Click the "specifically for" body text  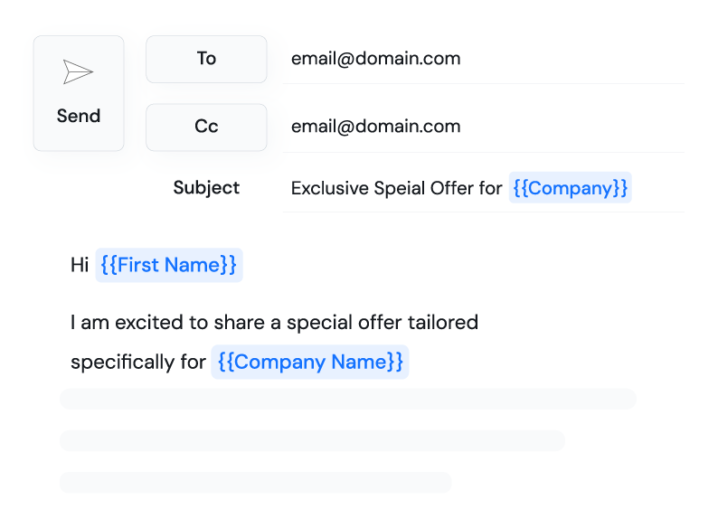pyautogui.click(x=137, y=362)
